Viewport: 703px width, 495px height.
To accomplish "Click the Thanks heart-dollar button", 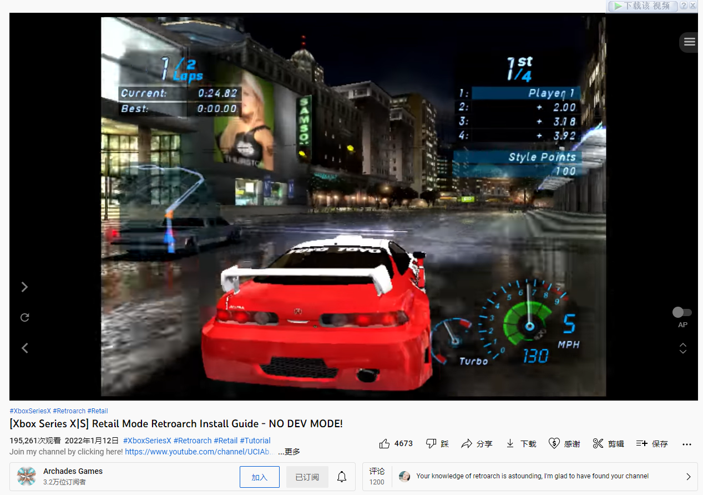I will 564,443.
